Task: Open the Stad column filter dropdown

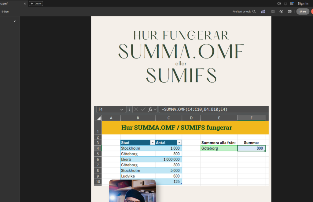Action: [x=153, y=143]
